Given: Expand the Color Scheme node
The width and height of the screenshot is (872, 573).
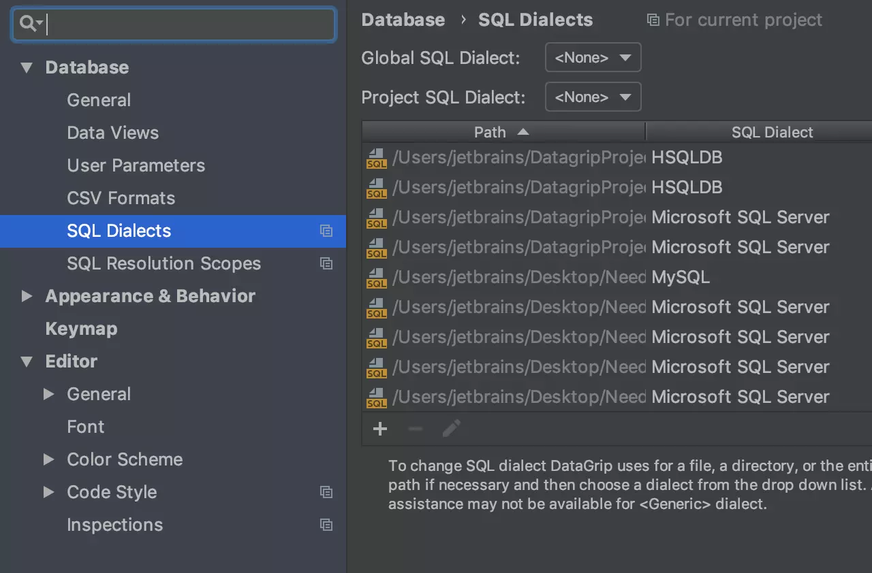Looking at the screenshot, I should (x=48, y=459).
